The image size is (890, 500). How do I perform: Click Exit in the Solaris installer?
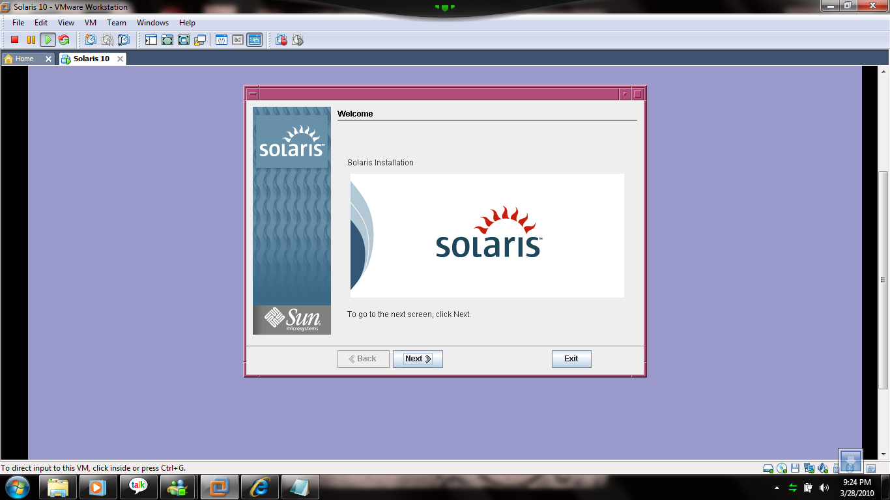pyautogui.click(x=571, y=359)
